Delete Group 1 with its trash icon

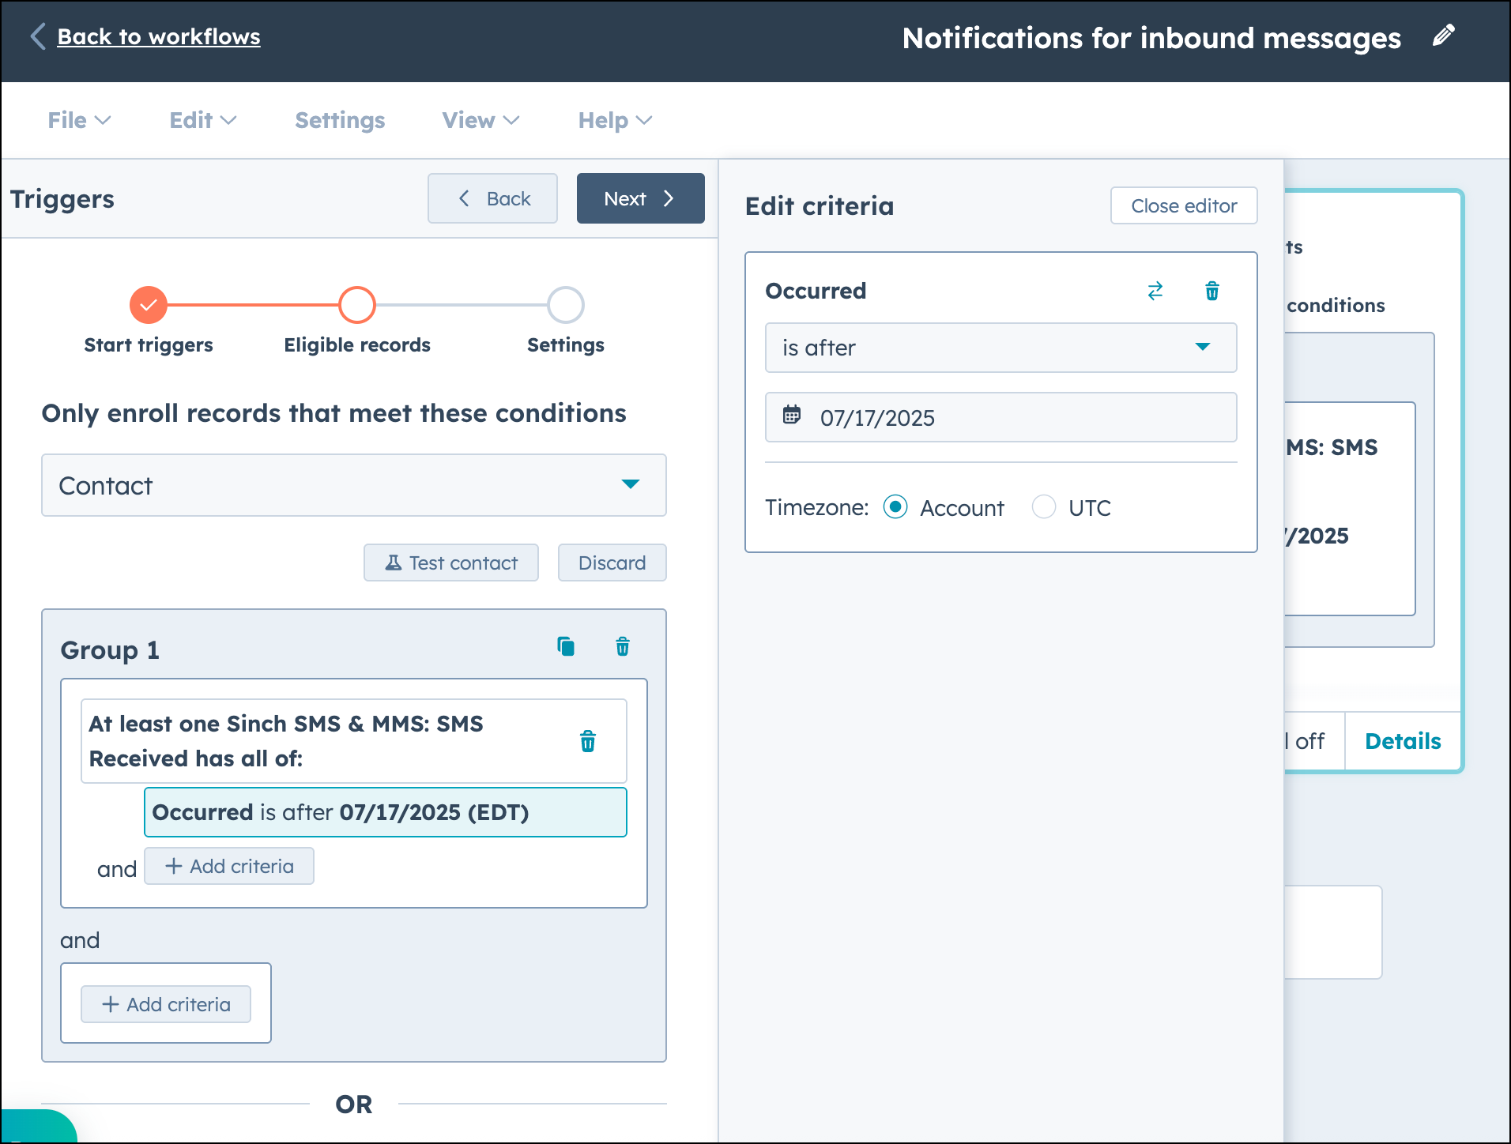point(623,647)
